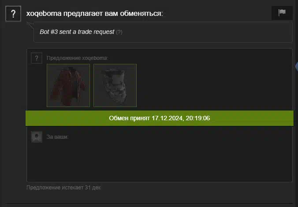This screenshot has height=207, width=298.
Task: Click the small question-mark avatar beside Предложение xoqeboma
Action: pyautogui.click(x=37, y=58)
